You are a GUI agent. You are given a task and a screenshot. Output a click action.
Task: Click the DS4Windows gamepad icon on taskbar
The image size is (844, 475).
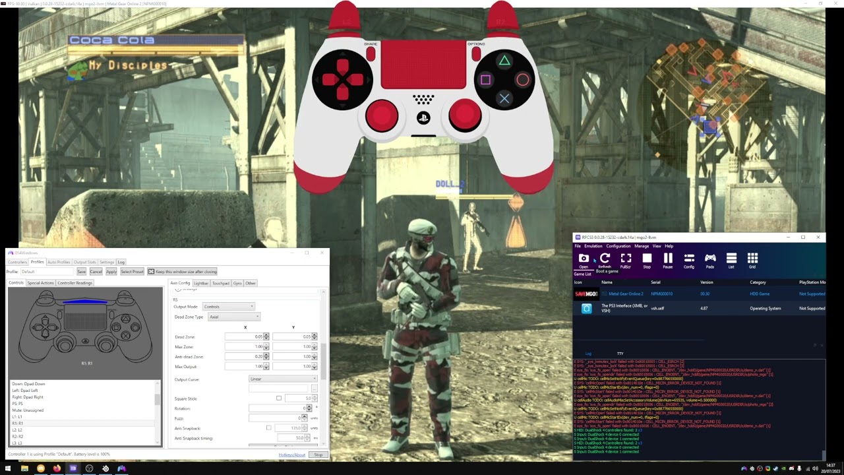pos(121,468)
